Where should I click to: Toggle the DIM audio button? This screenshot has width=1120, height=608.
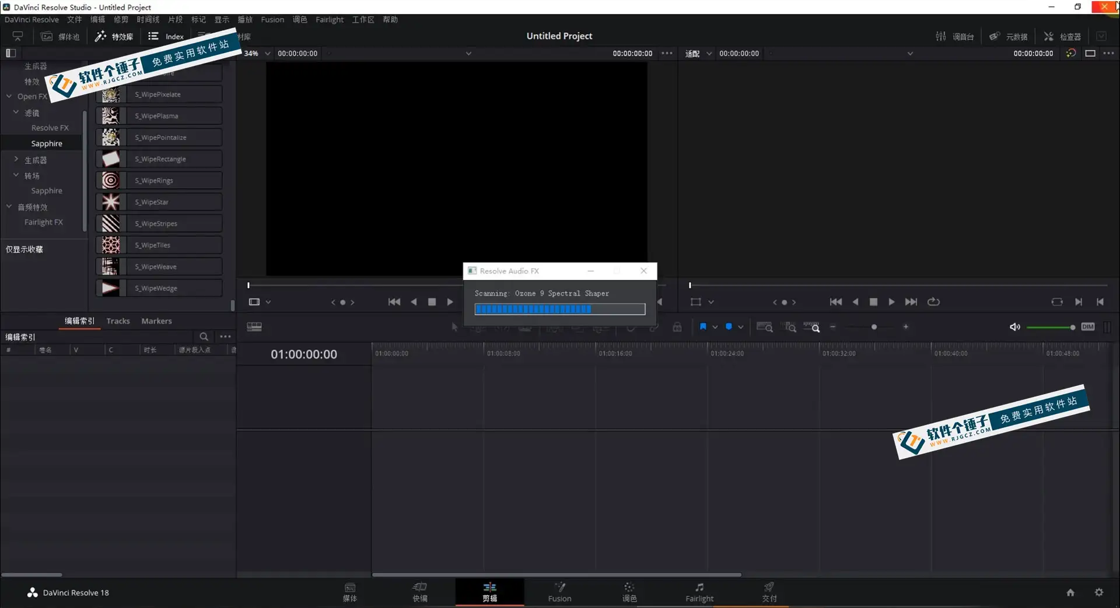pos(1088,327)
